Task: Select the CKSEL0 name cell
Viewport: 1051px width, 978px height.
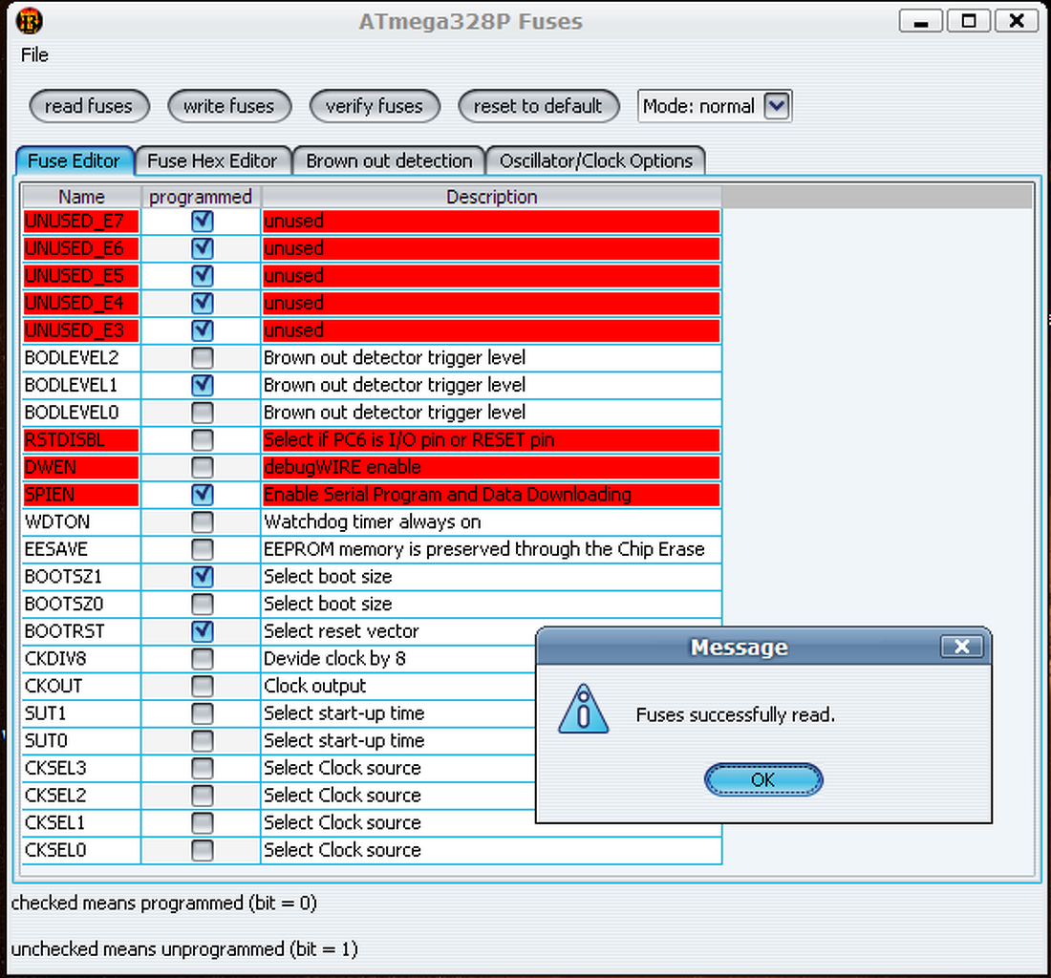Action: pyautogui.click(x=81, y=850)
